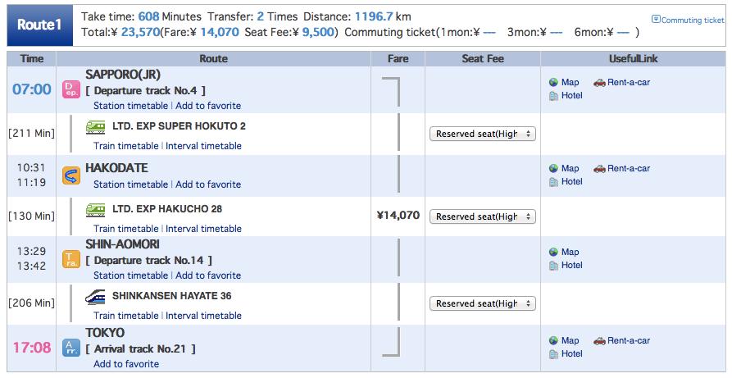
Task: Click the Rent-a-car icon in Sapporo row
Action: click(x=599, y=83)
